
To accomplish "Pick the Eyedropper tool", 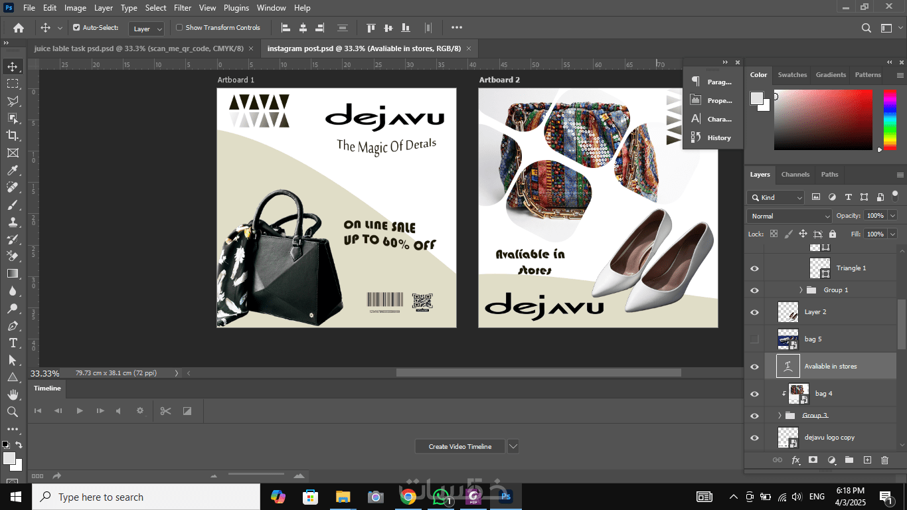I will [x=12, y=170].
